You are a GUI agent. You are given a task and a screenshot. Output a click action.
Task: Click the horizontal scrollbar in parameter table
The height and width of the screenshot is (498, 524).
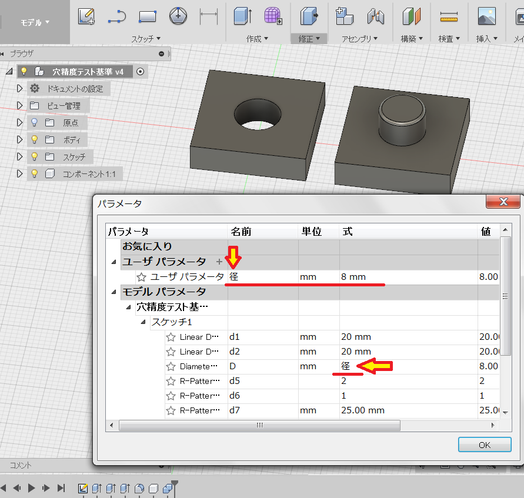coord(260,425)
